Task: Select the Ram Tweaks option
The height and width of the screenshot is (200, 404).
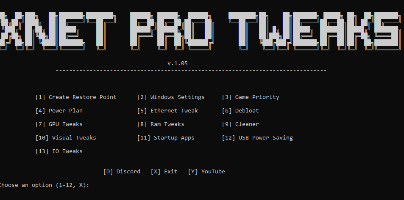Action: click(x=161, y=124)
